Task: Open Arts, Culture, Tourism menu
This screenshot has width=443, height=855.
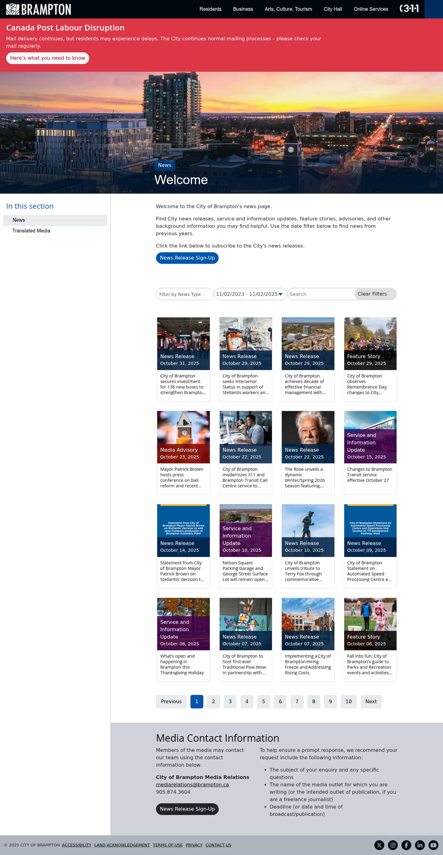Action: (x=288, y=9)
